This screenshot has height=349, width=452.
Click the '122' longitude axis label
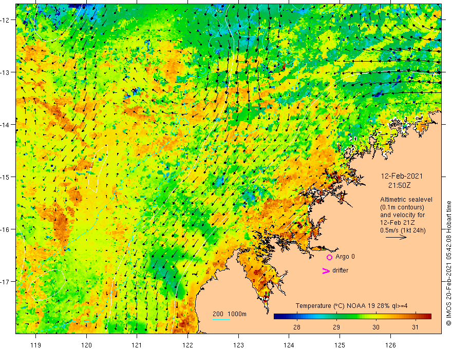[187, 345]
